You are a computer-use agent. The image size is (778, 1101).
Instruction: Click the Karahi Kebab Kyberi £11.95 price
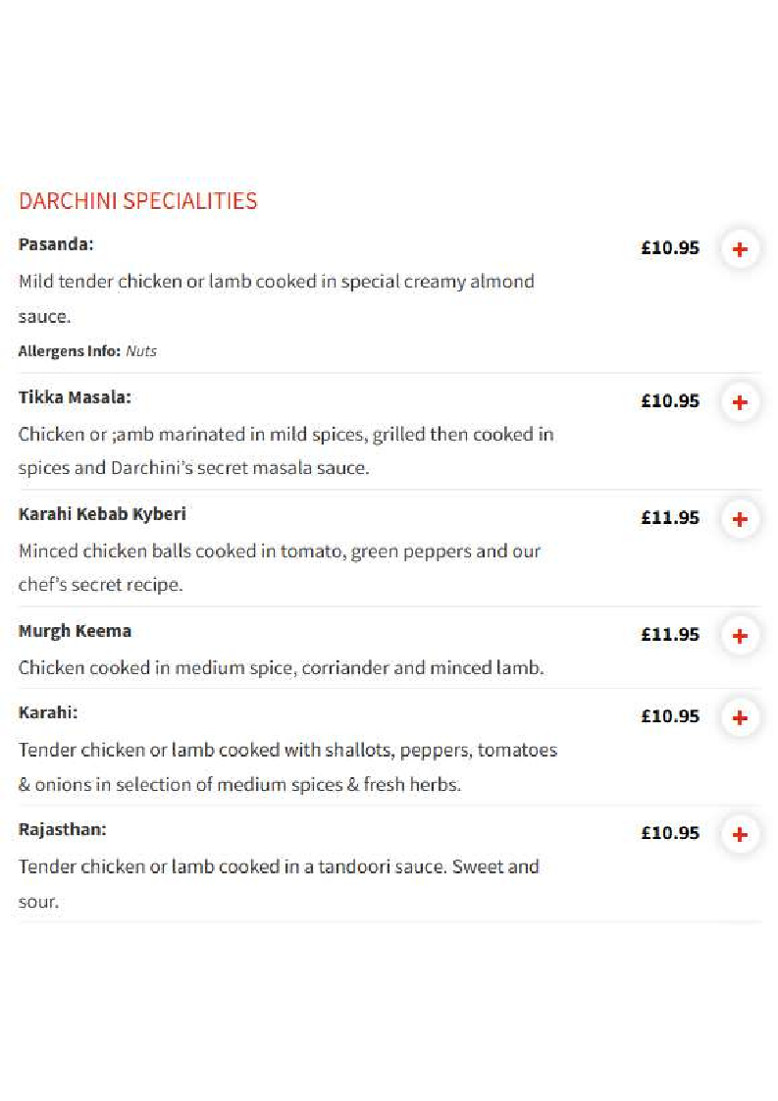670,517
